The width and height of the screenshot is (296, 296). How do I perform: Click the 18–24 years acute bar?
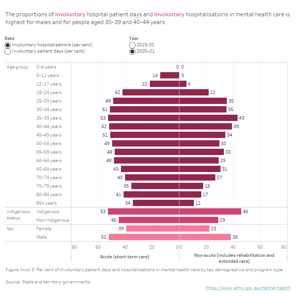pos(151,92)
